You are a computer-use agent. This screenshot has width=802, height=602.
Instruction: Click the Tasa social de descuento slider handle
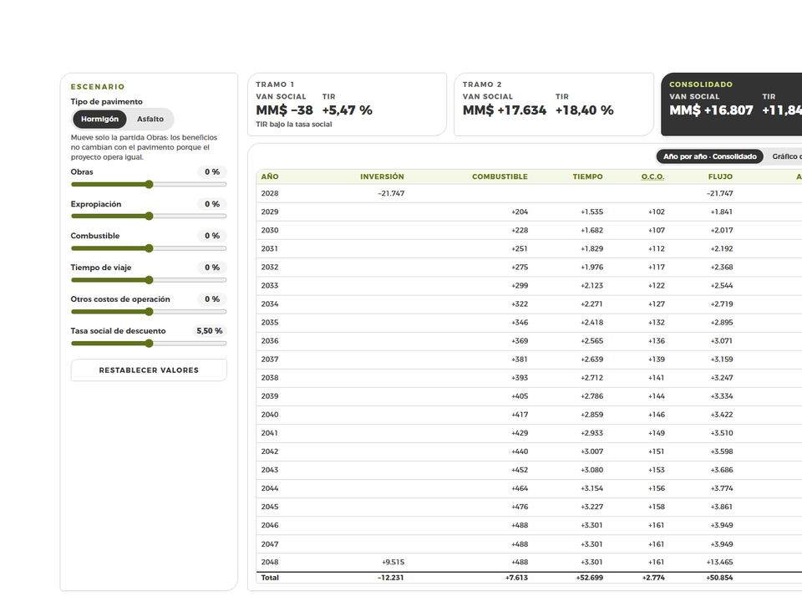[x=149, y=344]
